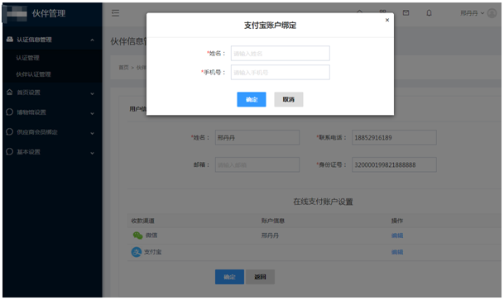Select the 博物馆设置 menu label

pos(31,112)
